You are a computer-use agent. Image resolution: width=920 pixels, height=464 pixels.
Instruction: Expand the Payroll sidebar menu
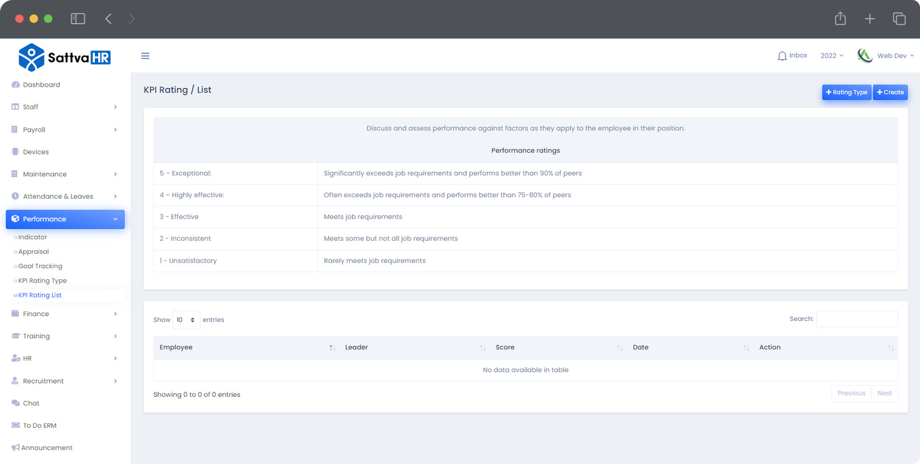pos(64,130)
